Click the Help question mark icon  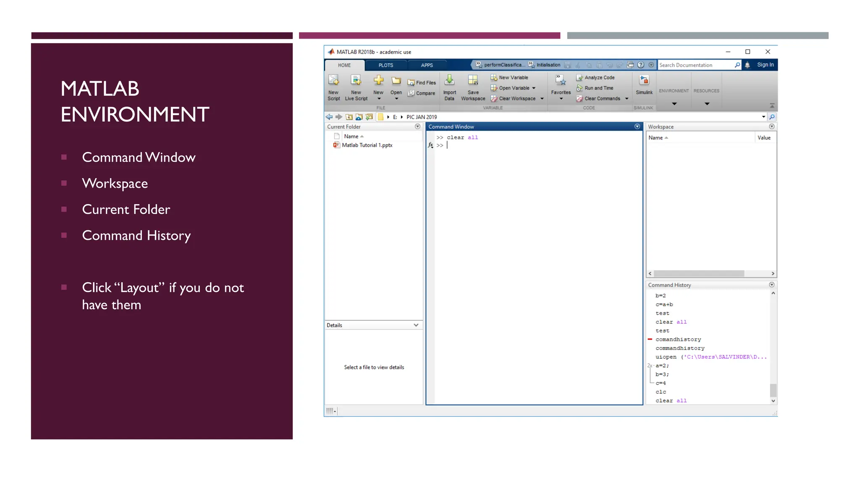click(640, 65)
